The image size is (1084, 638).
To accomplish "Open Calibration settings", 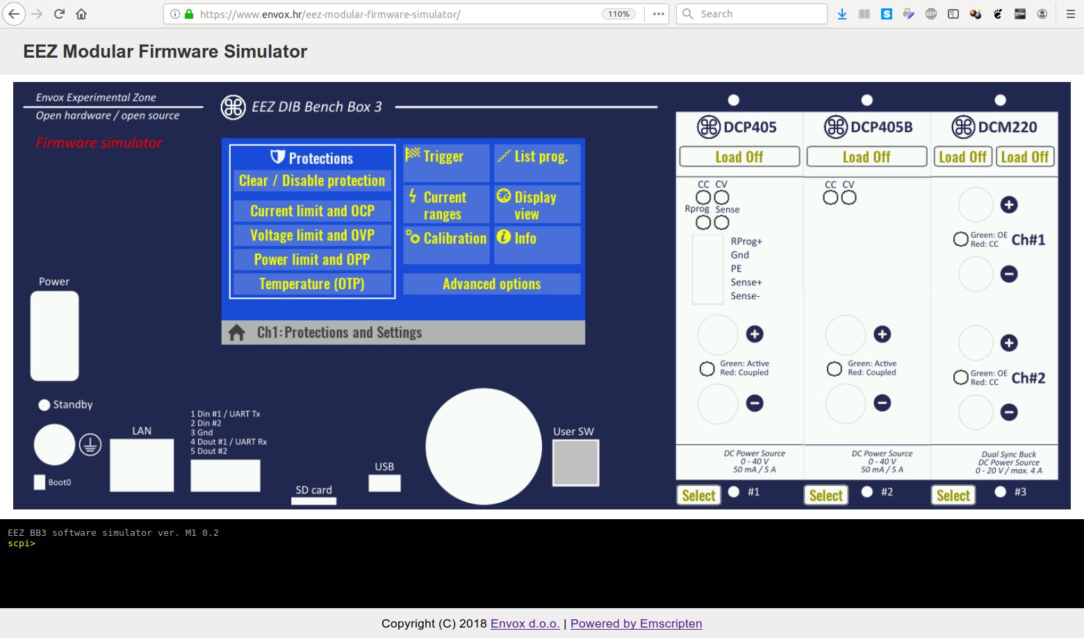I will pyautogui.click(x=446, y=238).
